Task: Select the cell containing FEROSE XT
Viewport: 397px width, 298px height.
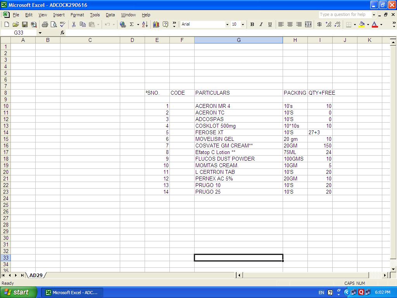Action: [x=238, y=133]
